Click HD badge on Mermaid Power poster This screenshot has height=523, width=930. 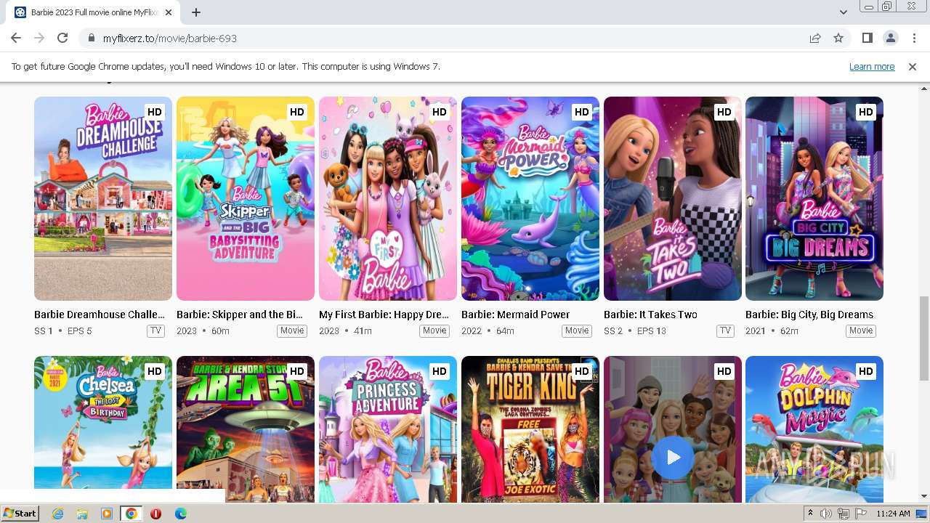[x=581, y=112]
